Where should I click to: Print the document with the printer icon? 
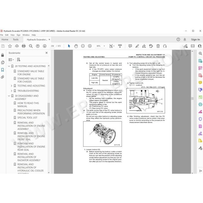[x=24, y=46]
